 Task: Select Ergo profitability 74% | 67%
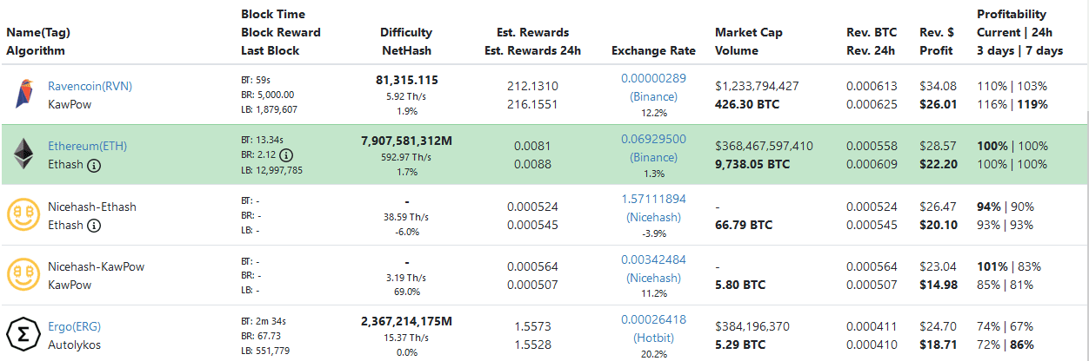pos(1009,327)
